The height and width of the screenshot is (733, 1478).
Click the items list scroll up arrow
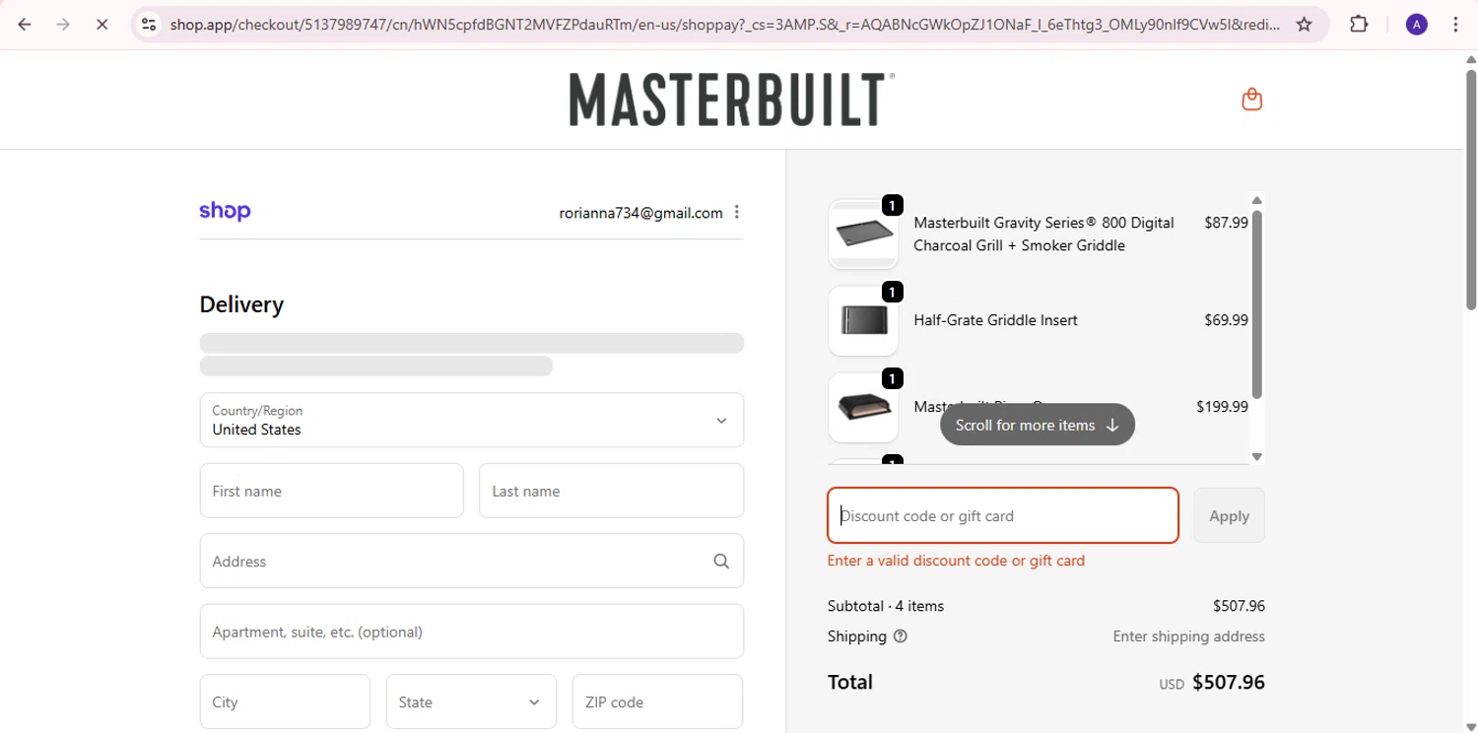pos(1256,200)
